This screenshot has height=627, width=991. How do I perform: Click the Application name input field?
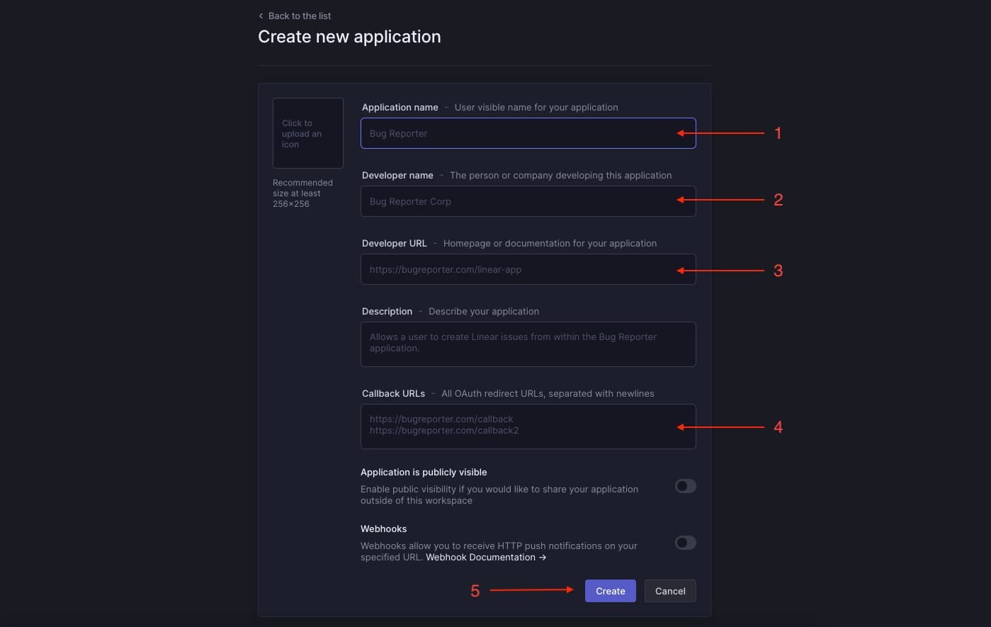[528, 133]
